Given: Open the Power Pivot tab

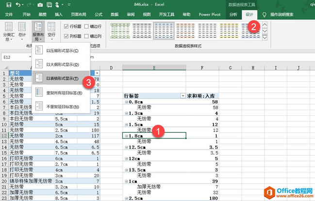Looking at the screenshot, I should coord(210,15).
